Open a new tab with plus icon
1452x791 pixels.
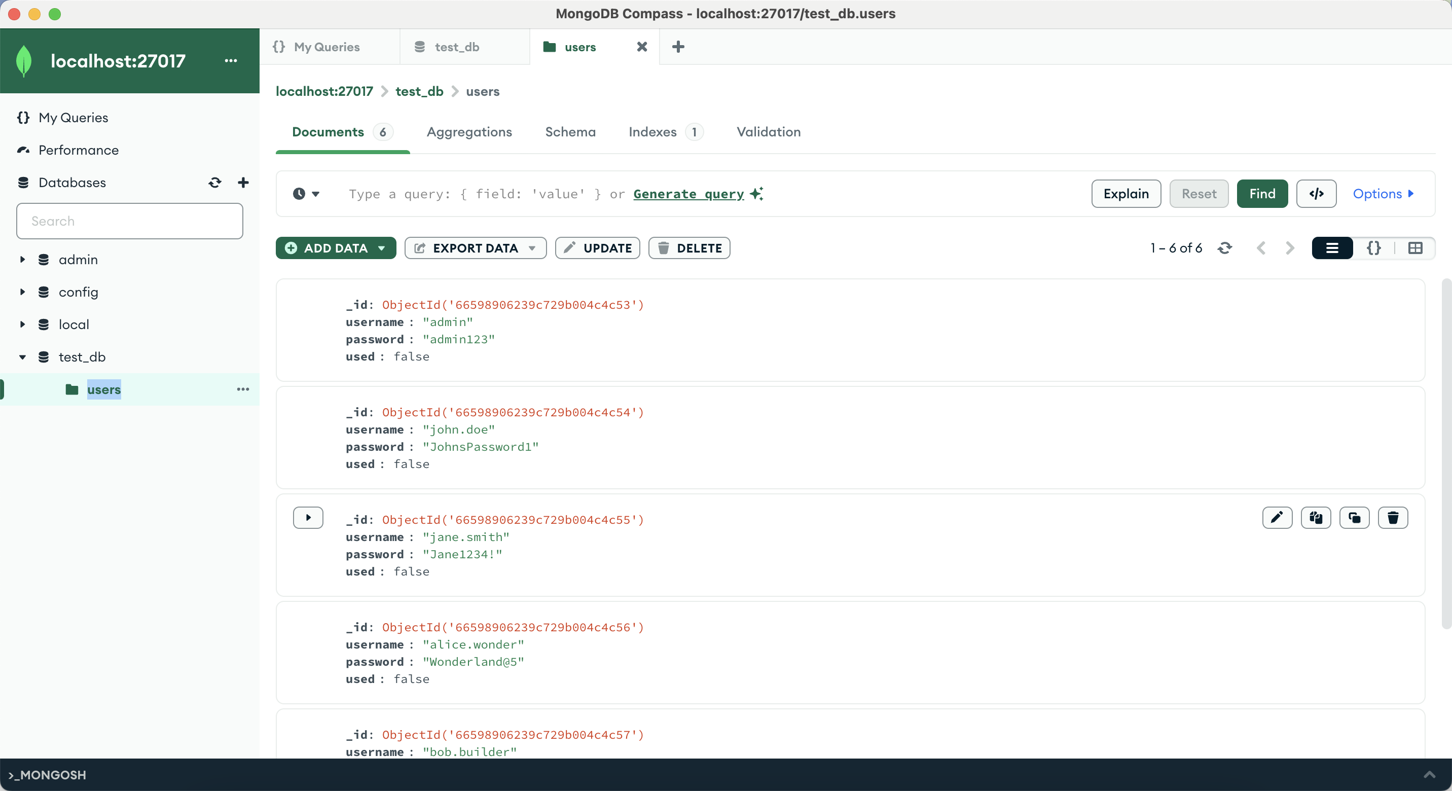pyautogui.click(x=678, y=47)
